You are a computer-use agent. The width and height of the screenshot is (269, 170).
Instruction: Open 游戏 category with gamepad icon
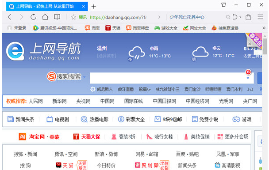tap(242, 119)
